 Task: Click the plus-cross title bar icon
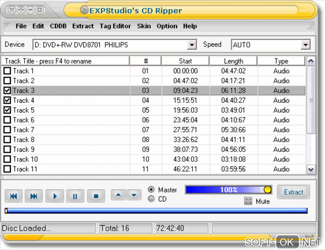21,10
